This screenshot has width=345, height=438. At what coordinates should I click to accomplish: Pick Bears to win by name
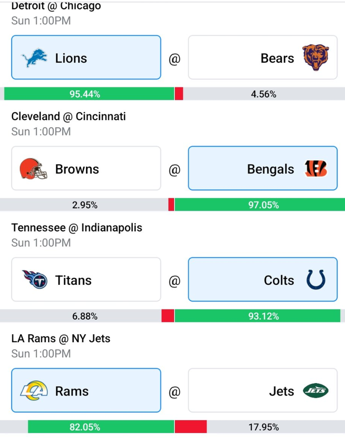coord(277,58)
